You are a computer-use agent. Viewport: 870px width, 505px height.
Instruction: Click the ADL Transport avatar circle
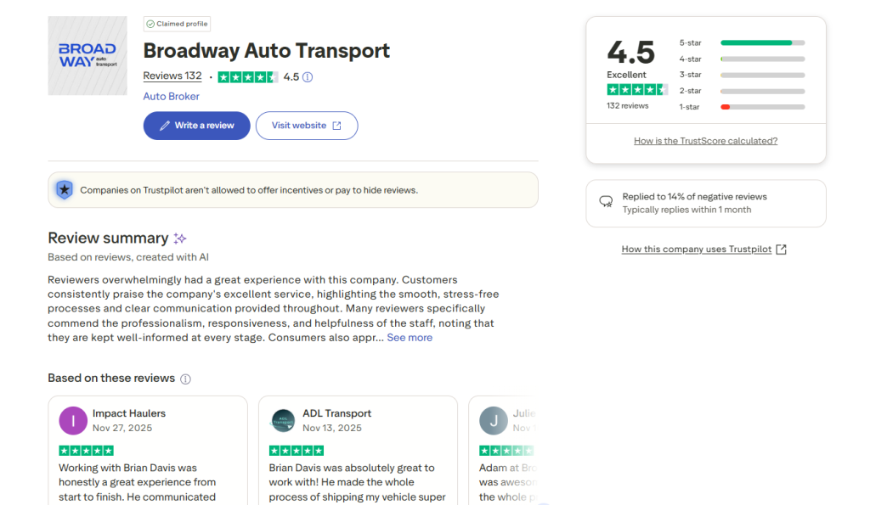tap(283, 420)
